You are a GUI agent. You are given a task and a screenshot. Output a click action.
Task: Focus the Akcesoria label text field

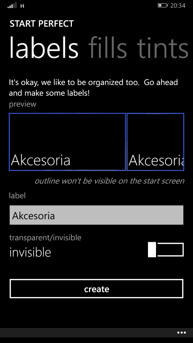pos(96,215)
